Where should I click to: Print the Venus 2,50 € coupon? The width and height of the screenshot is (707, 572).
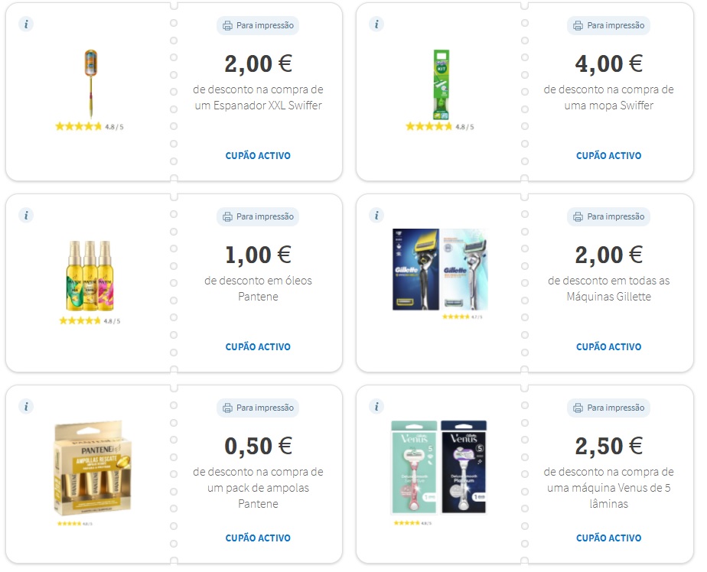click(x=608, y=408)
